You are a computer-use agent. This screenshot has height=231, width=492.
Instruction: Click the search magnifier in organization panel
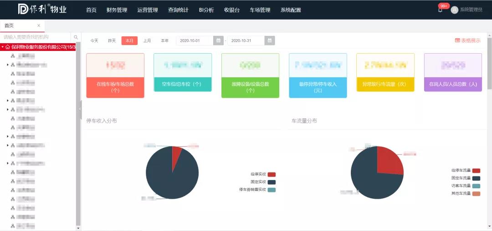point(76,37)
